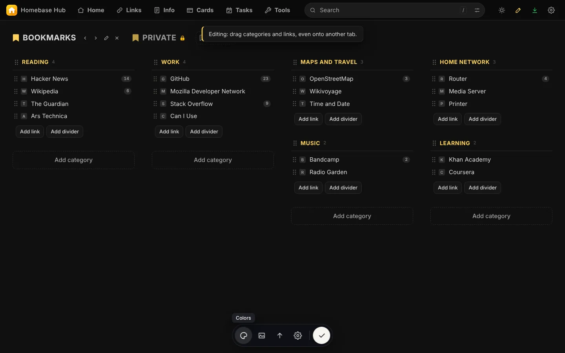The image size is (565, 353).
Task: Delete Bookmarks tab with the x icon
Action: pos(117,38)
